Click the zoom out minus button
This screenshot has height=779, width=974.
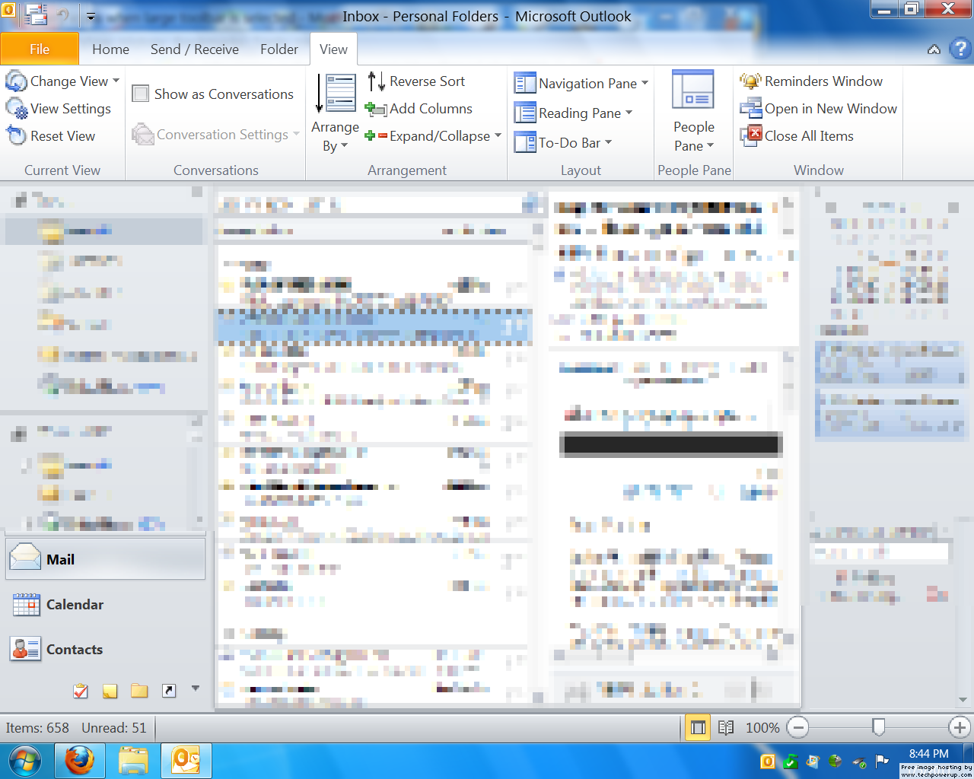tap(797, 728)
